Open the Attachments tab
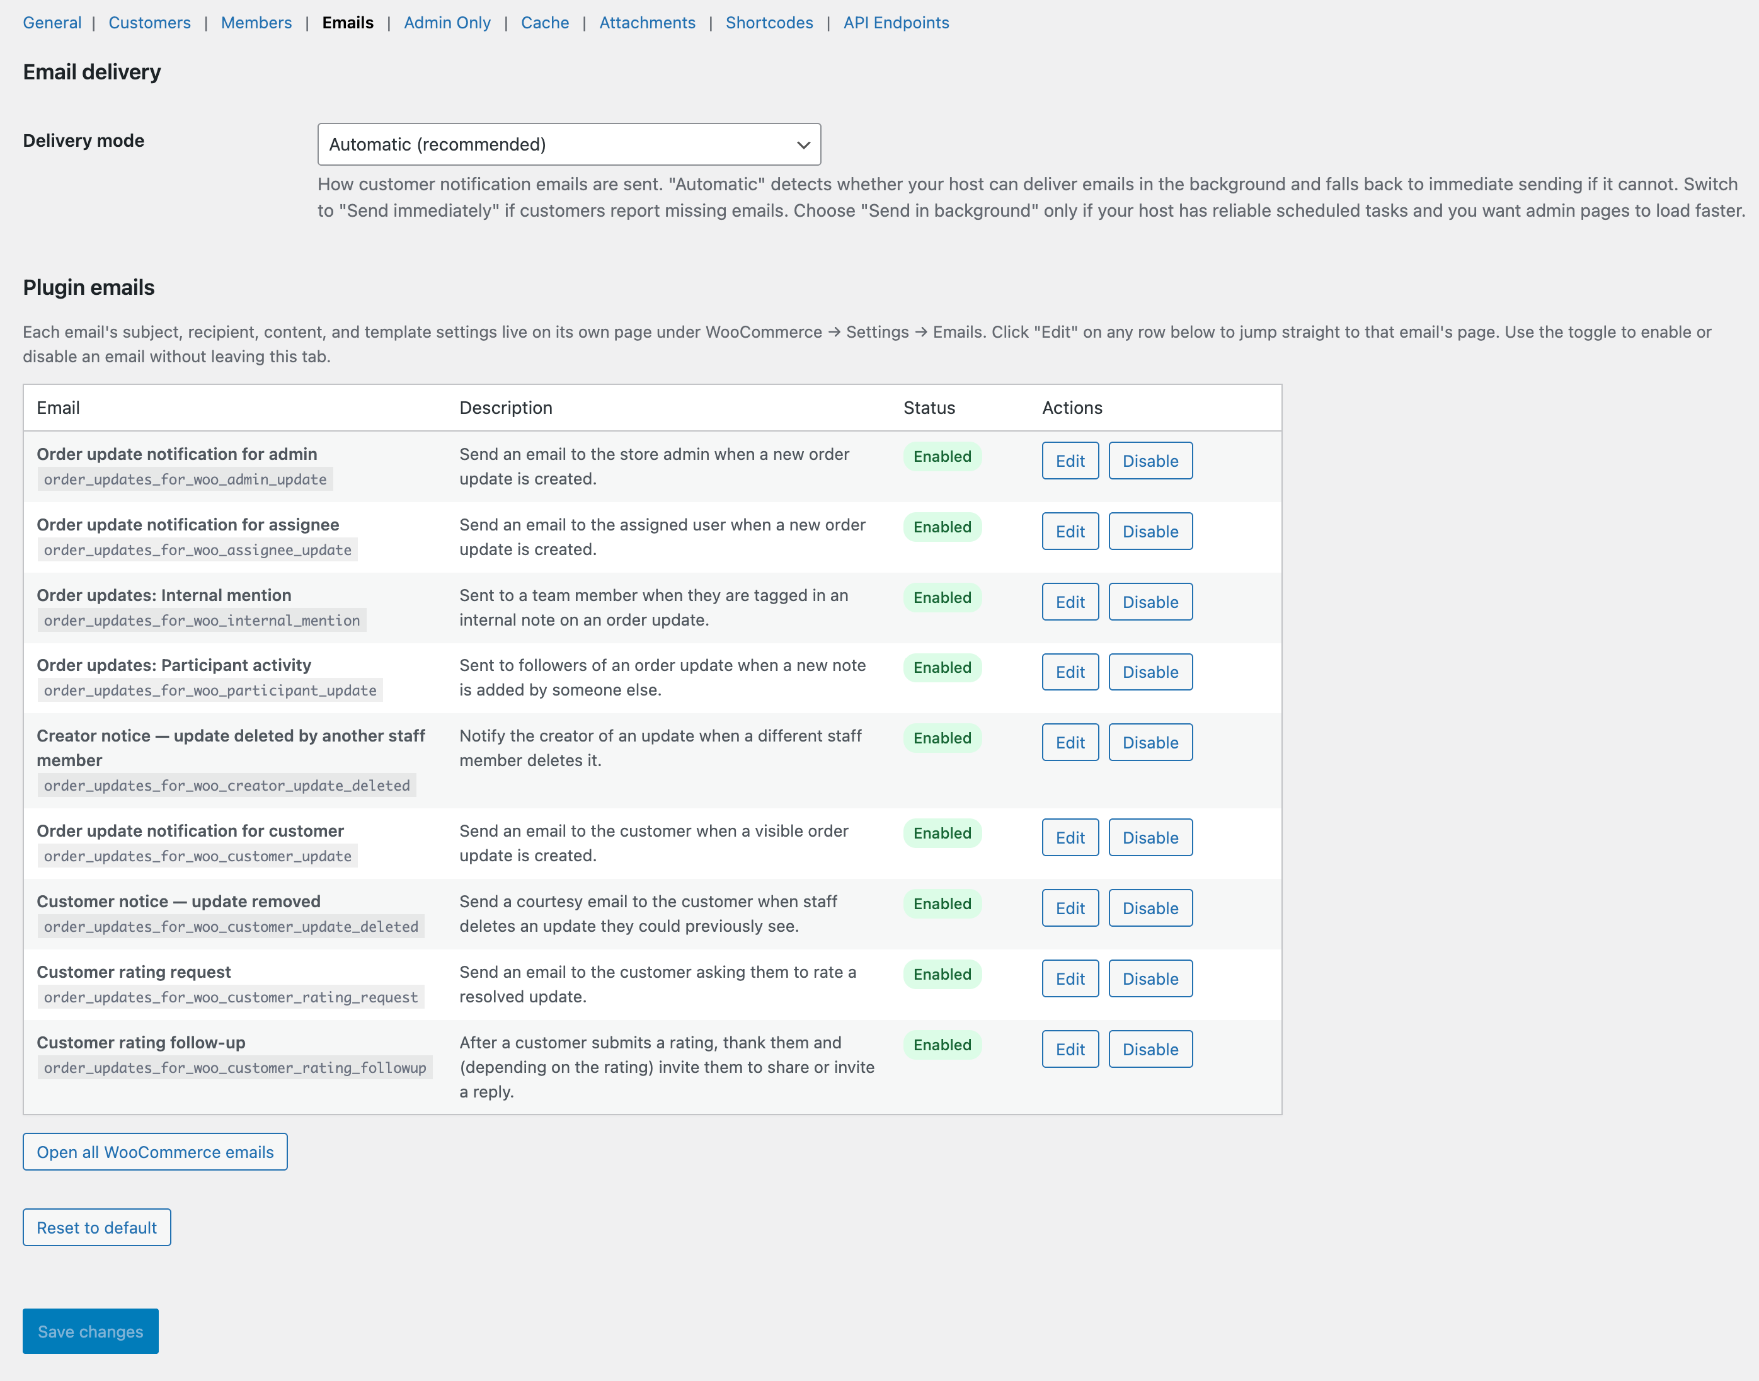The image size is (1759, 1381). tap(648, 23)
